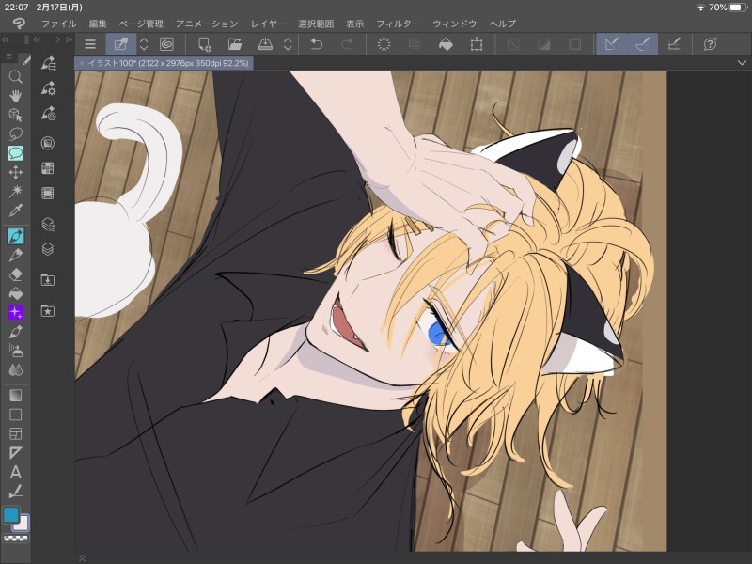752x564 pixels.
Task: Activate Scale/Rotate transform icon
Action: pyautogui.click(x=477, y=44)
